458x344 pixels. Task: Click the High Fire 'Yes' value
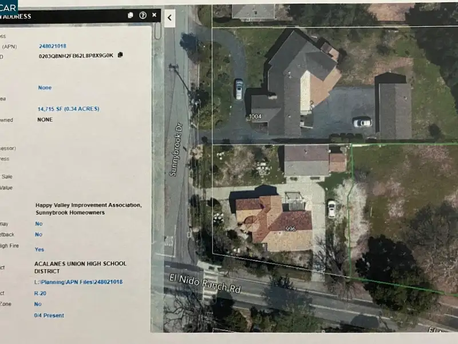point(40,249)
